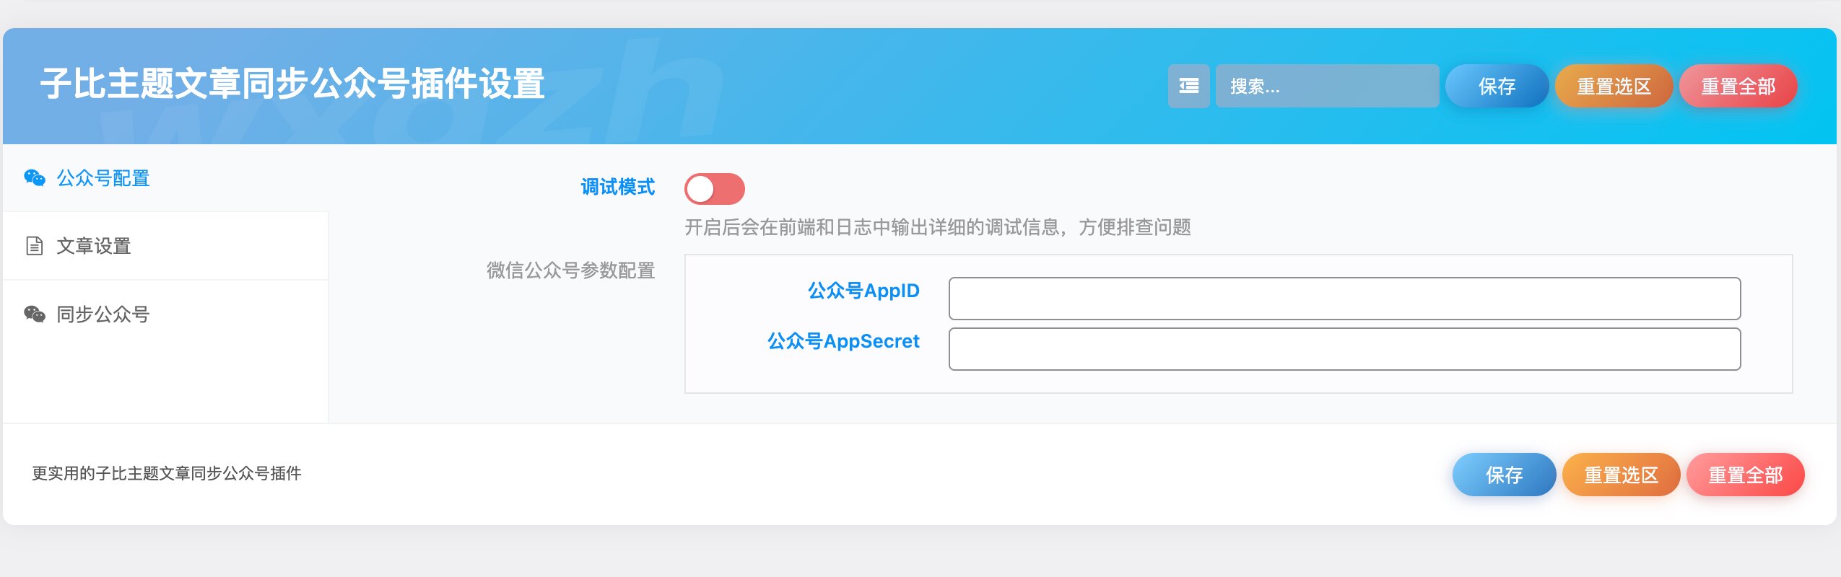Click the footer 保存 button
Viewport: 1841px width, 577px height.
[1504, 475]
